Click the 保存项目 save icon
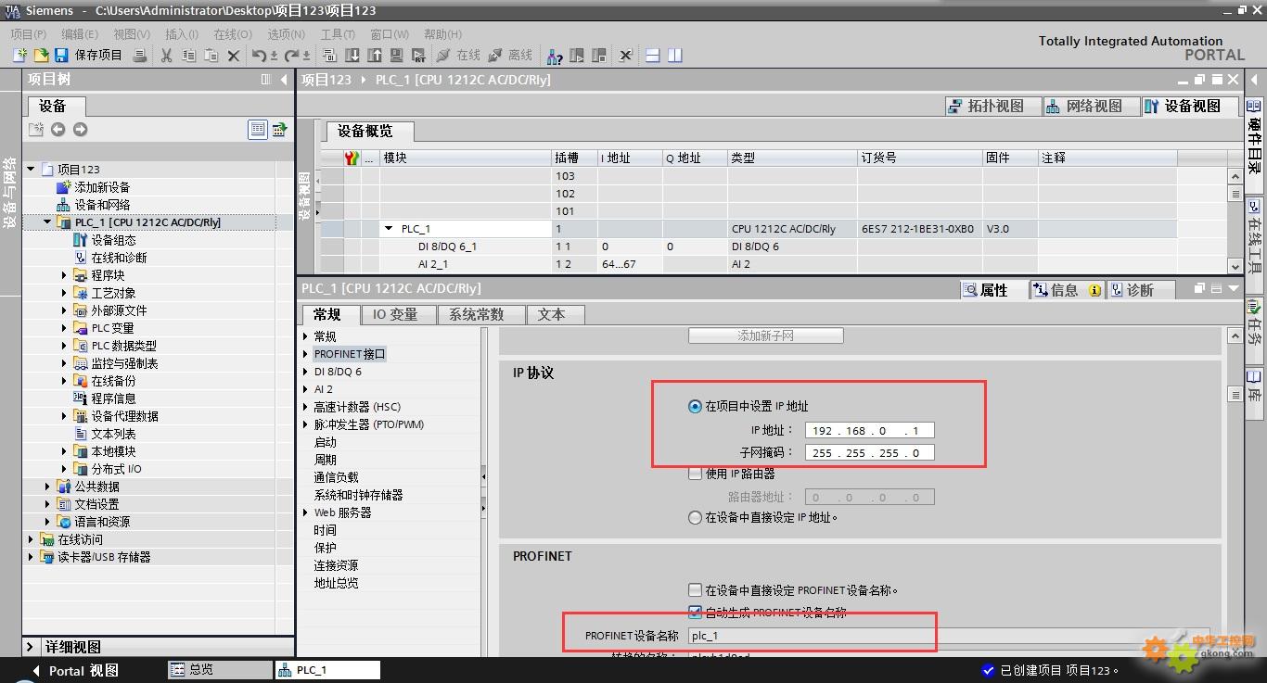Viewport: 1267px width, 683px height. coord(61,56)
